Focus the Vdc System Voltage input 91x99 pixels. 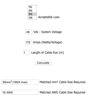(x=29, y=32)
